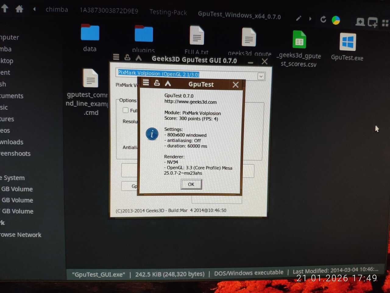Click the colorful pie chart toolbar icon
This screenshot has height=293, width=390.
[x=336, y=20]
